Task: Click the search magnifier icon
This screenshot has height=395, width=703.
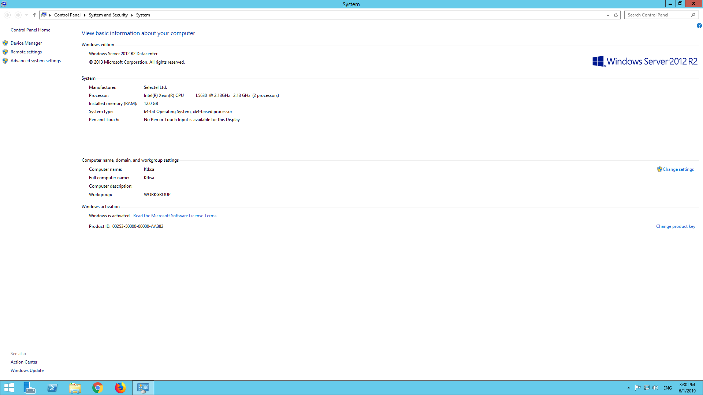Action: tap(693, 15)
